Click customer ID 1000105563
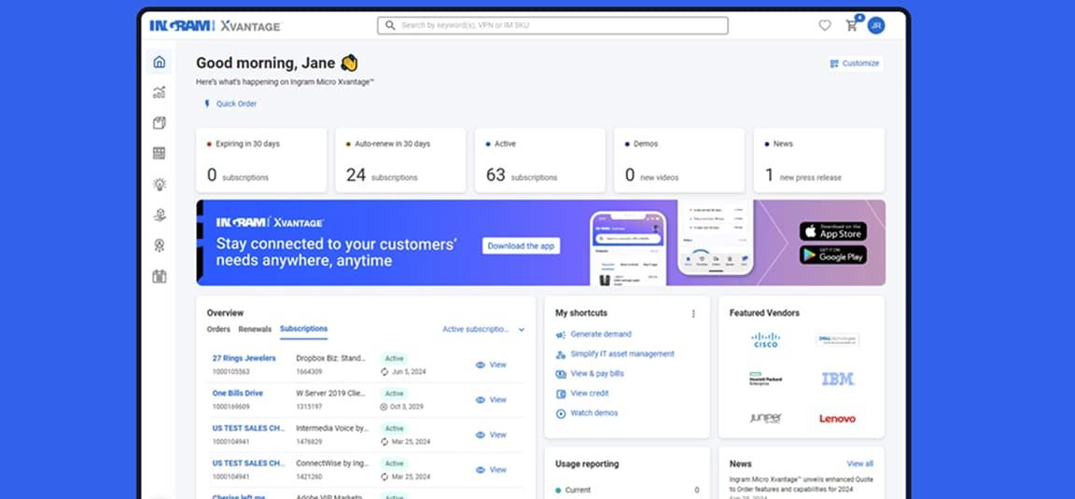Screen dimensions: 1075x499 pyautogui.click(x=231, y=372)
